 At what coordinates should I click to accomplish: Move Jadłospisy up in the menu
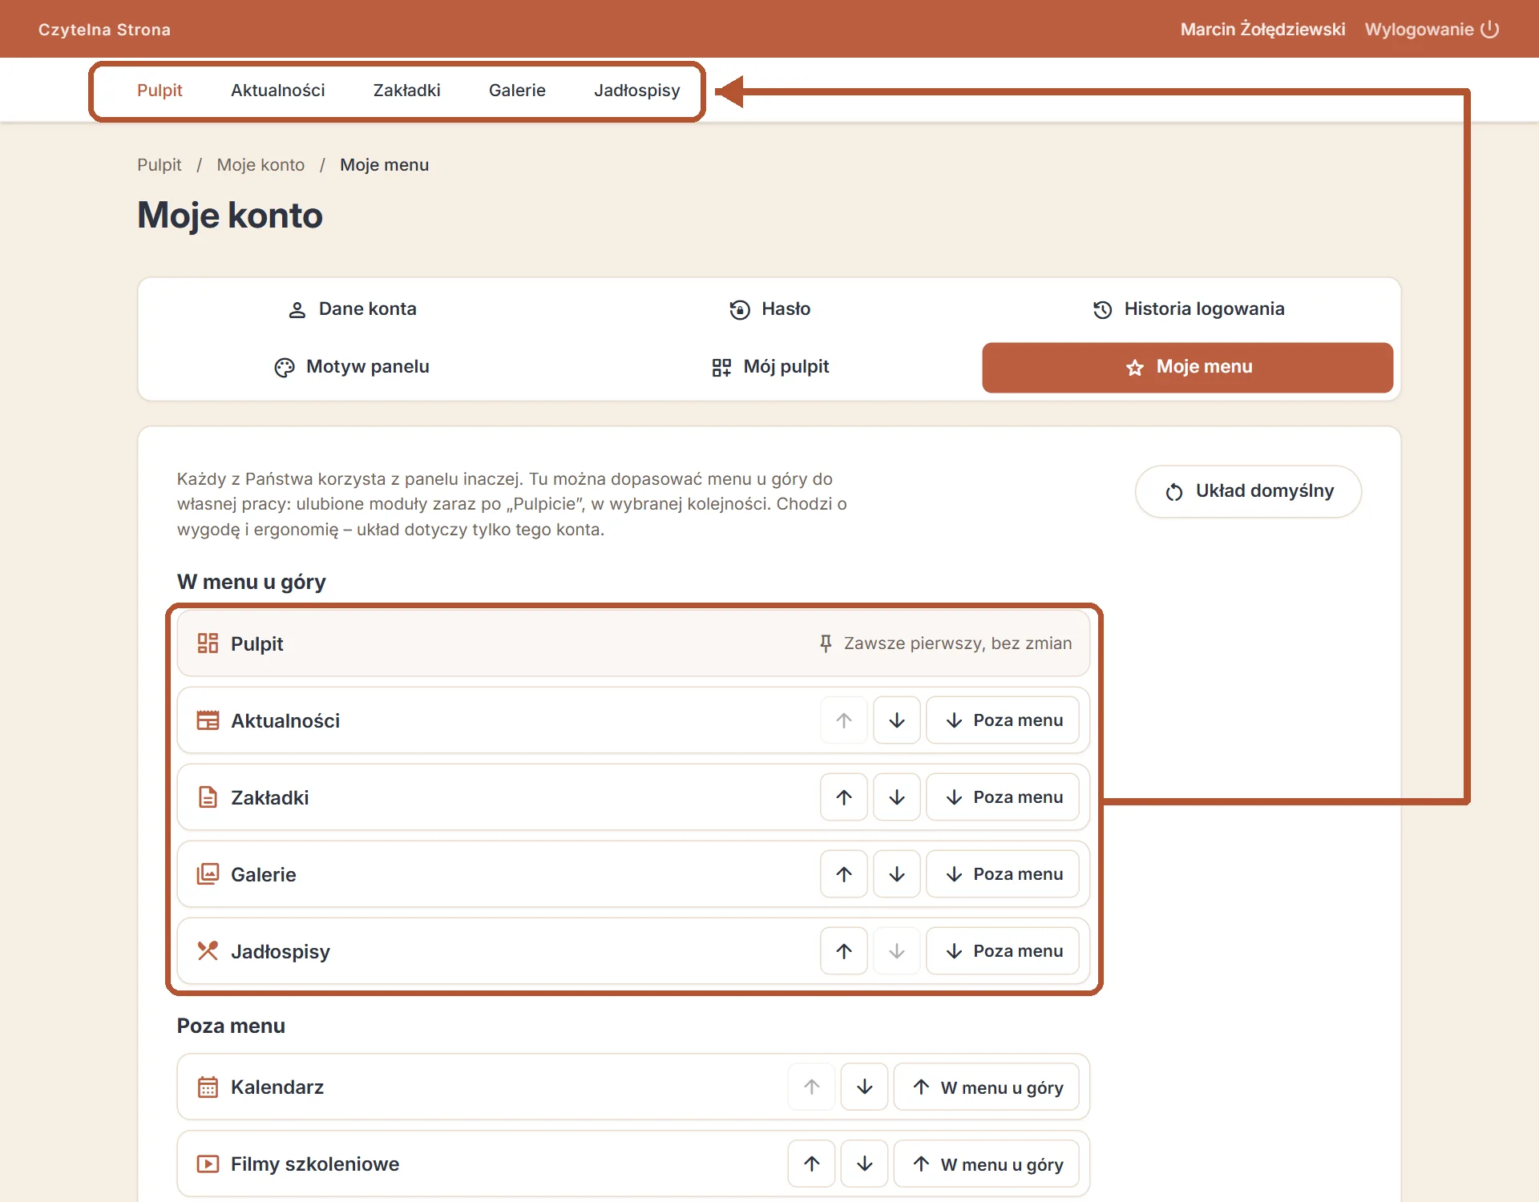tap(843, 951)
